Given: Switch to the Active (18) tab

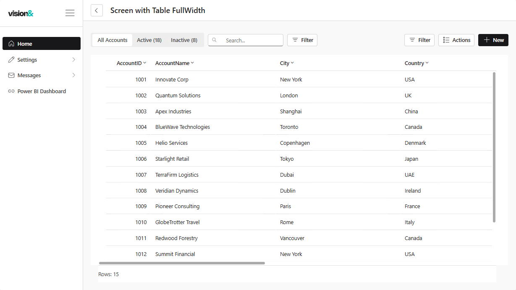Looking at the screenshot, I should [149, 40].
